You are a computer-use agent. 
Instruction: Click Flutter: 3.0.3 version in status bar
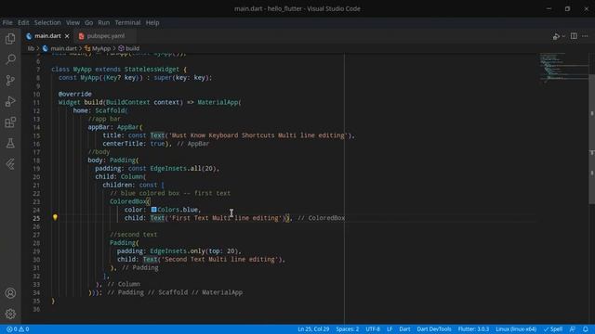(x=473, y=329)
